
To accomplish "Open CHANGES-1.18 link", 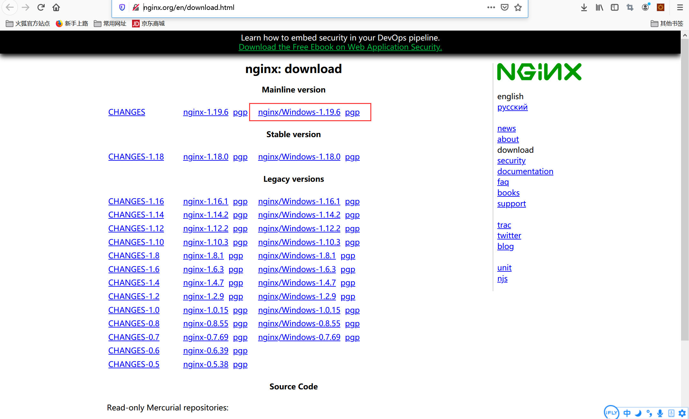I will tap(136, 157).
